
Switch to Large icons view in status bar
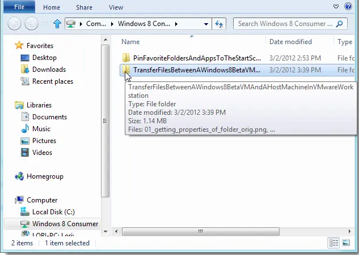346,243
